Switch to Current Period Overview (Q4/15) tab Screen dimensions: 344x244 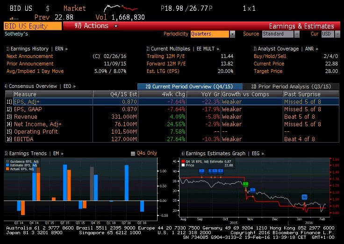190,86
